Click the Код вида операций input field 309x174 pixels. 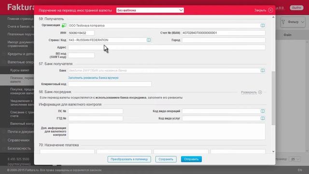point(224,111)
